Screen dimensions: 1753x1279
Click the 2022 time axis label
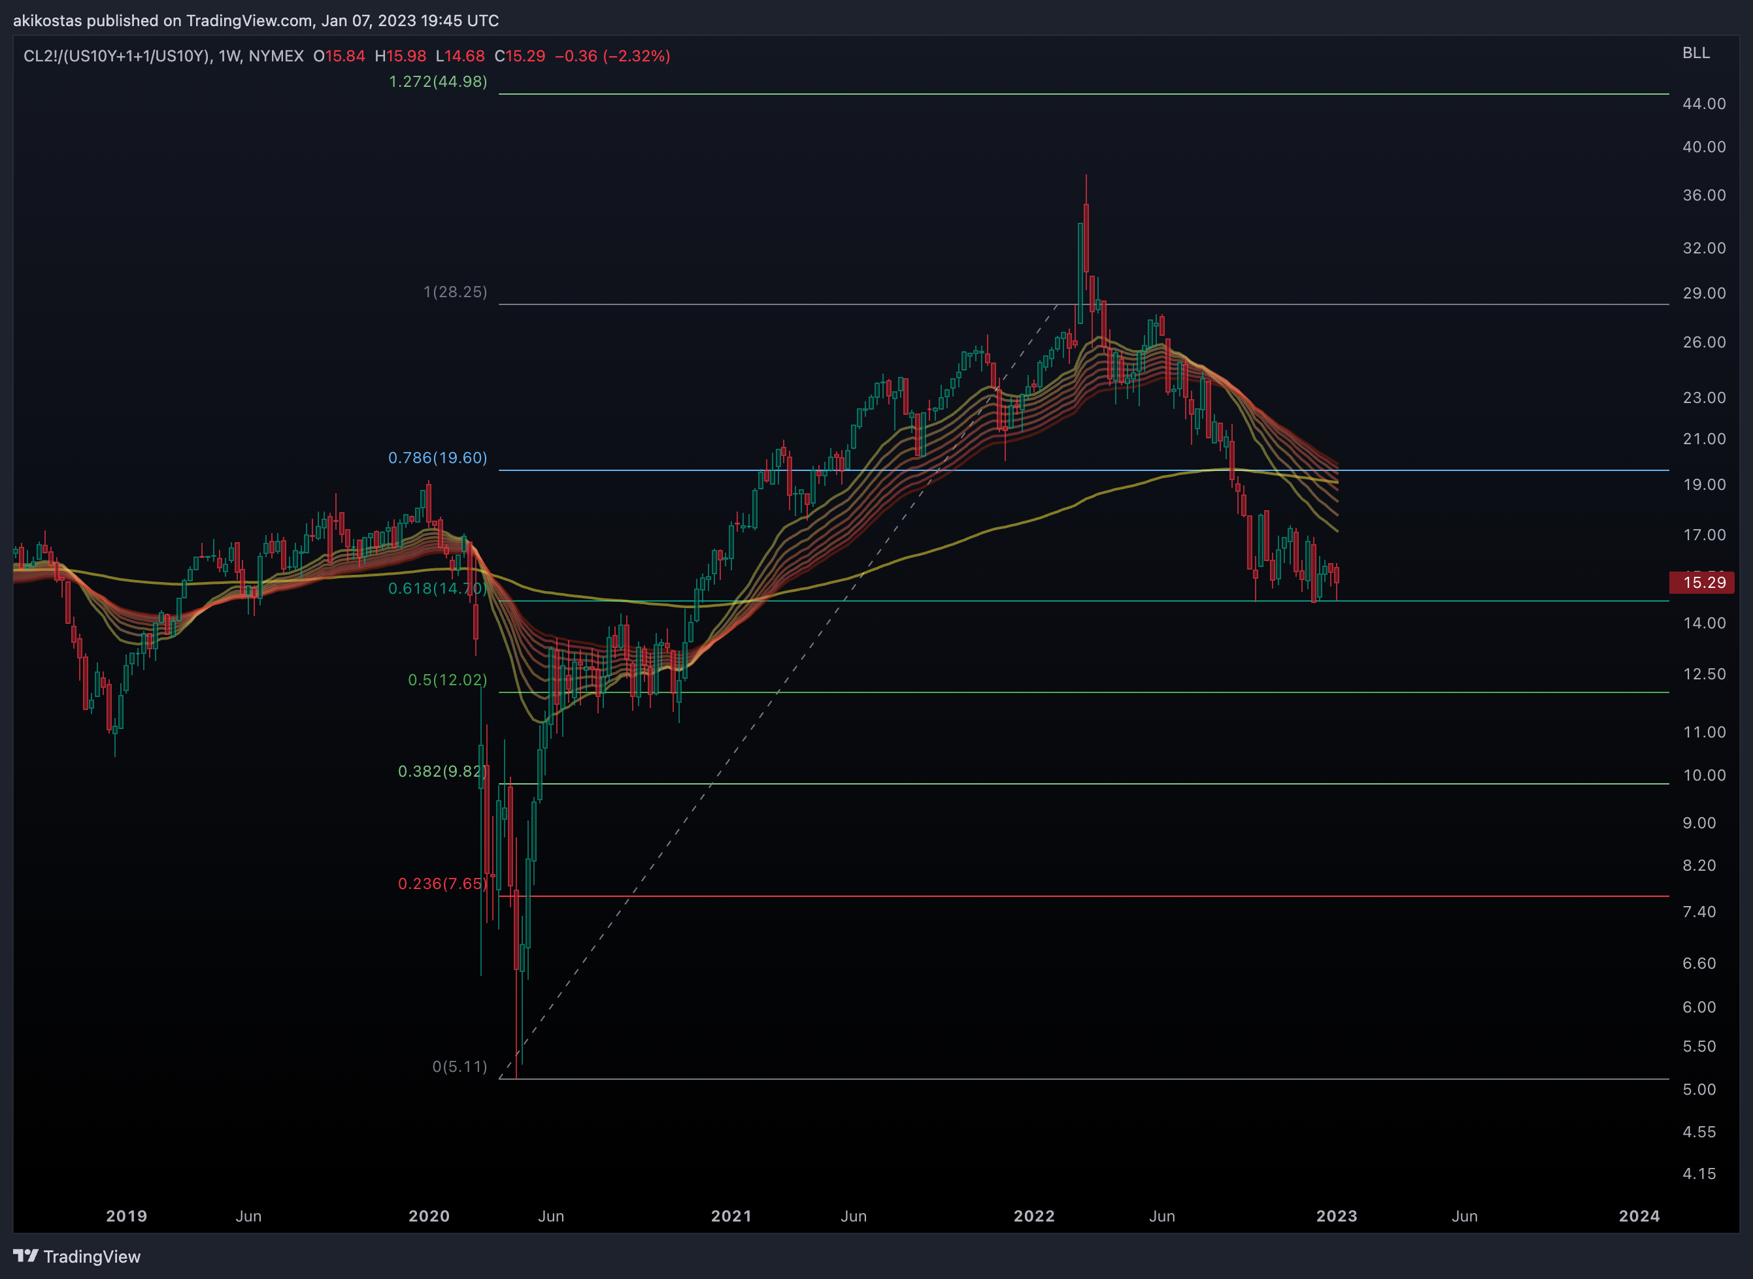click(x=1034, y=1216)
